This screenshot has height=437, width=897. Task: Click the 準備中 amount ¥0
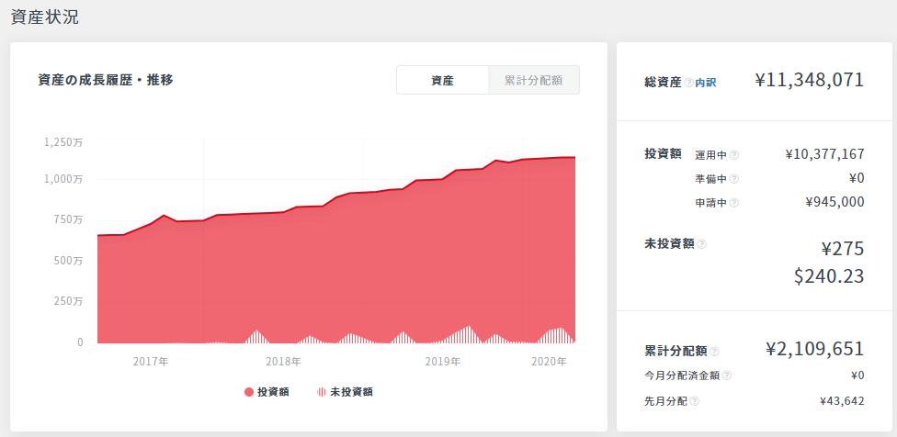pos(857,178)
